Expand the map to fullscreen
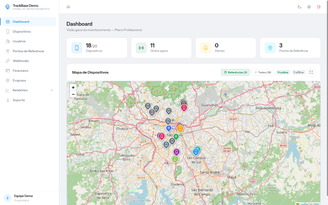Viewport: 328px width, 205px height. 311,72
